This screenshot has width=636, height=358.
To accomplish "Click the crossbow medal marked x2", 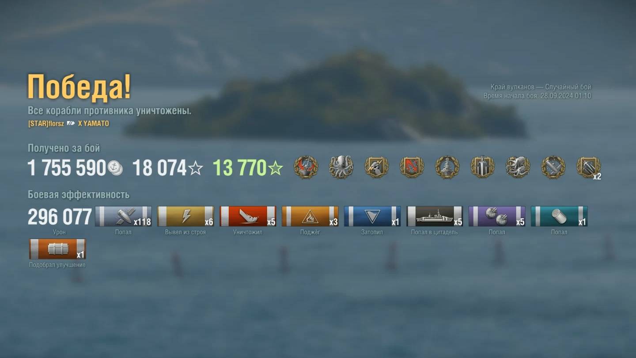I will click(589, 168).
